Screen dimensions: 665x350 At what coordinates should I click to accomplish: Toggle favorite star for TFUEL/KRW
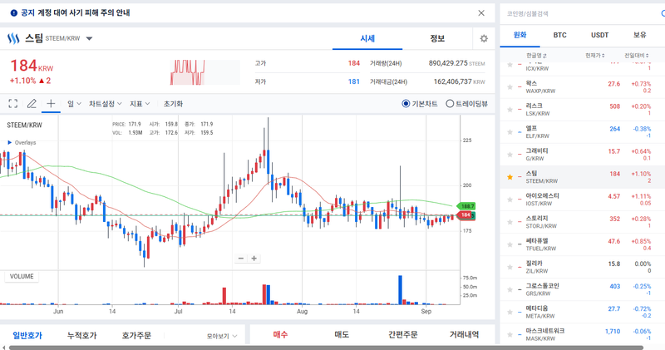pos(510,244)
